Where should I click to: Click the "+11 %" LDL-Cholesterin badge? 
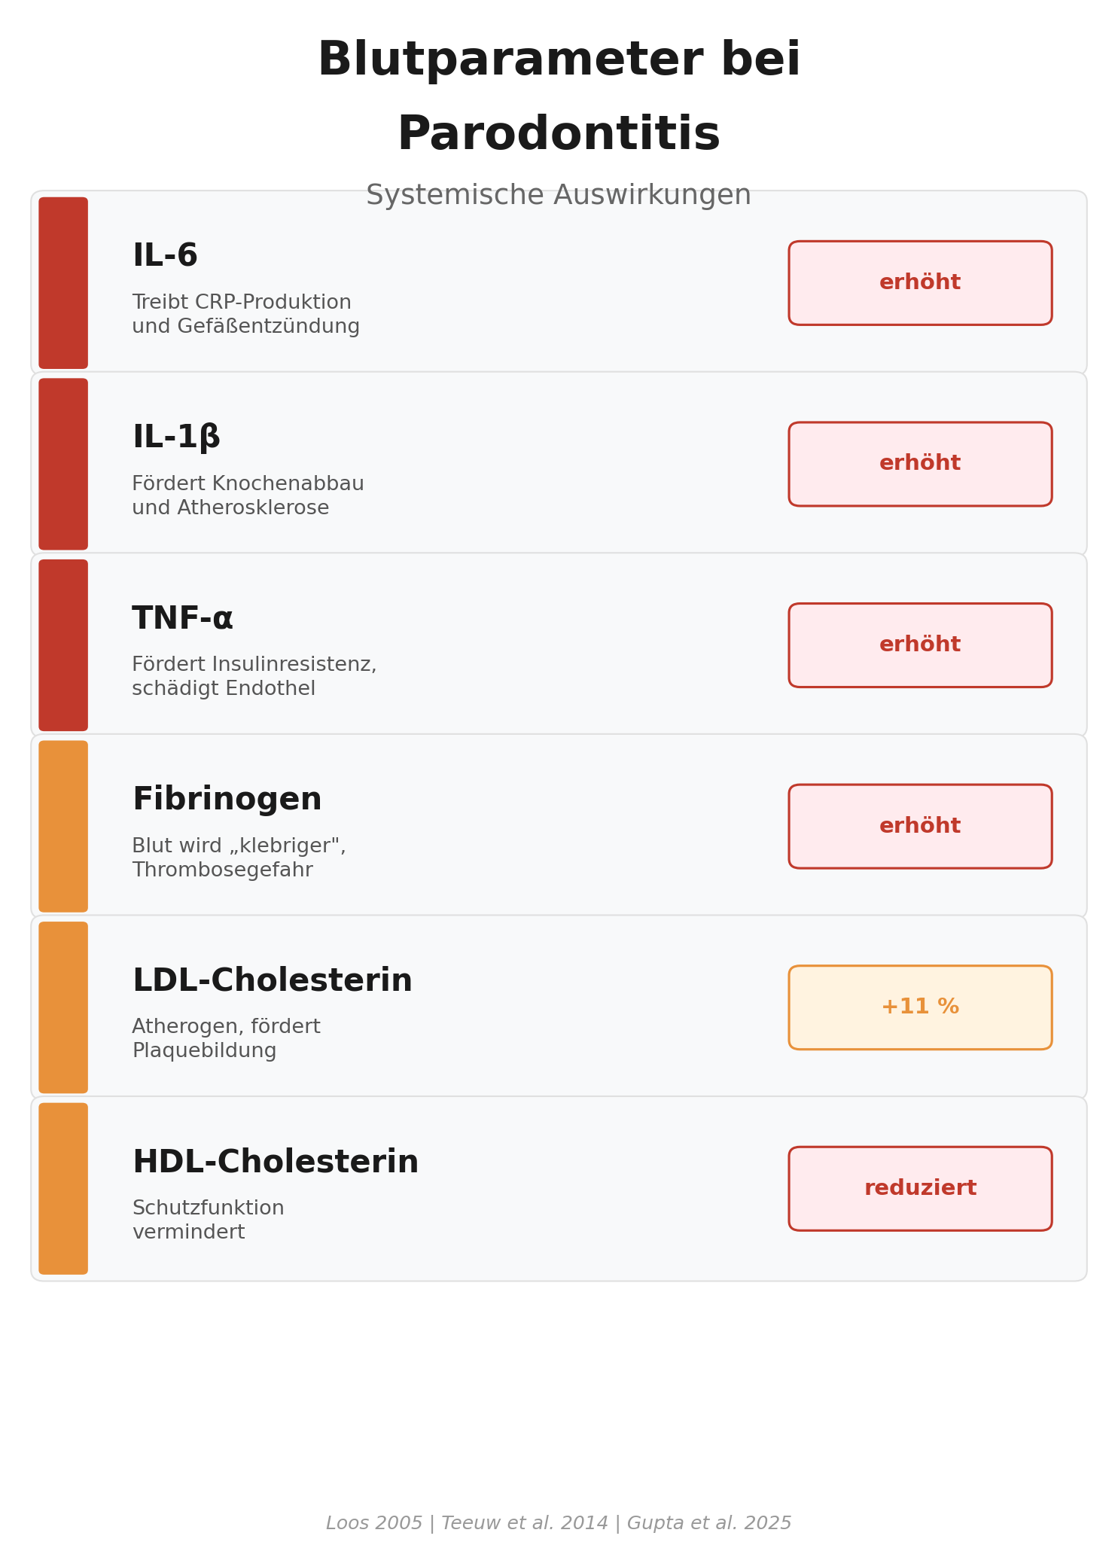[919, 1007]
